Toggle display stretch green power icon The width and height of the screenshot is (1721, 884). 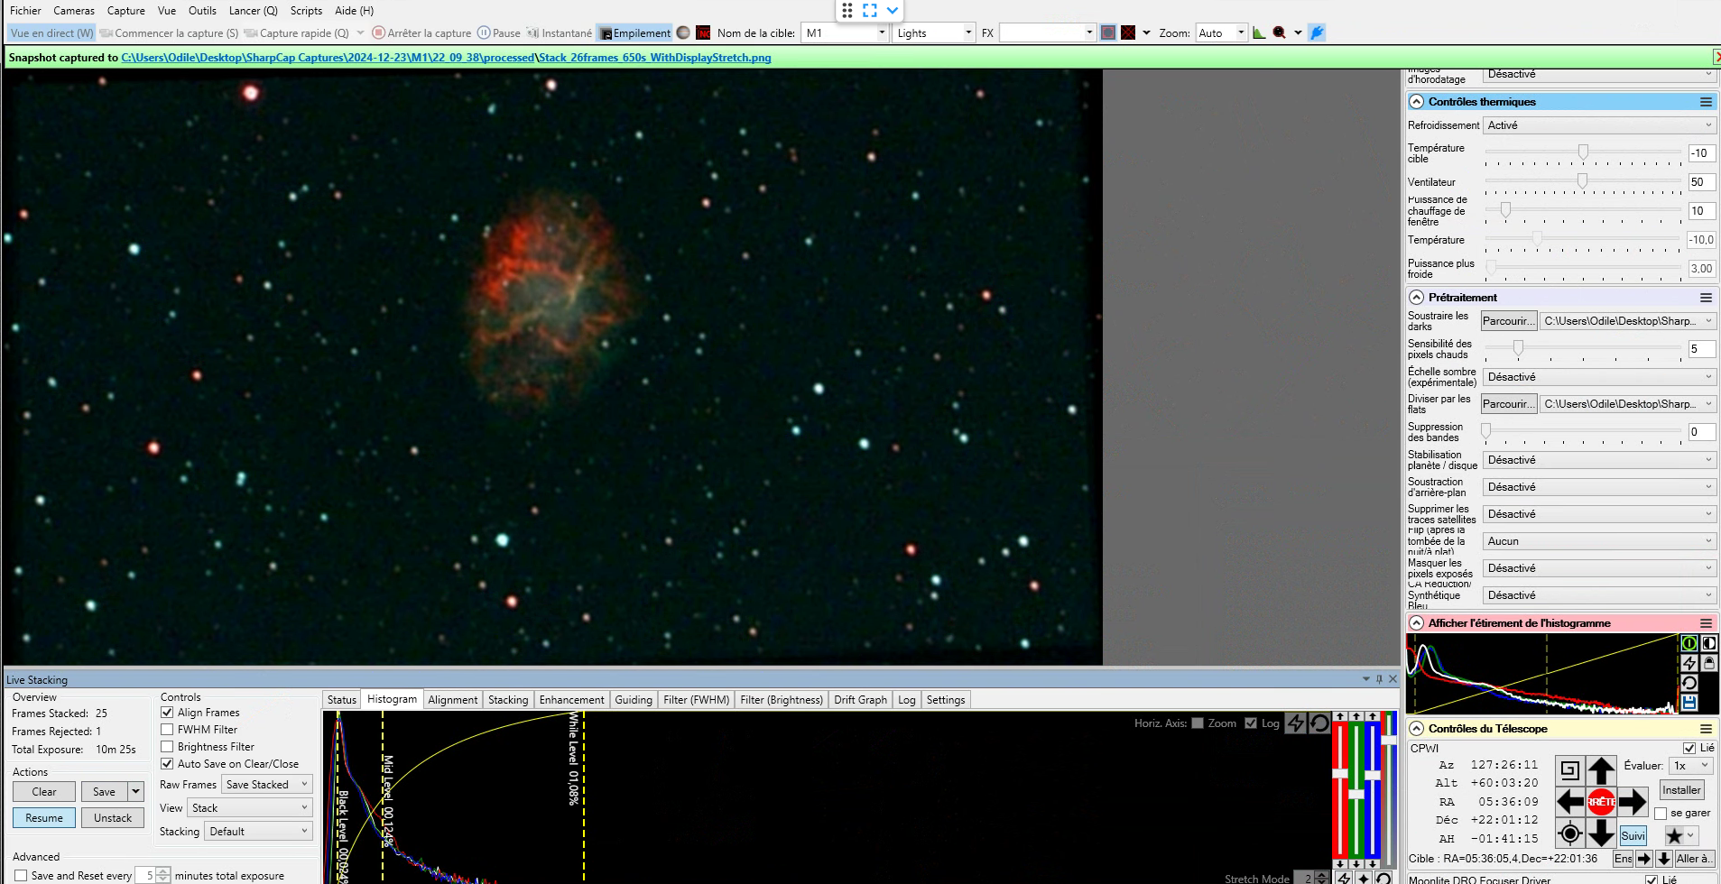click(x=1689, y=643)
